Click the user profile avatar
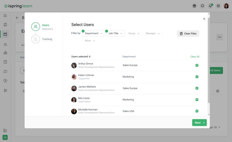232x142 pixels. point(226,6)
